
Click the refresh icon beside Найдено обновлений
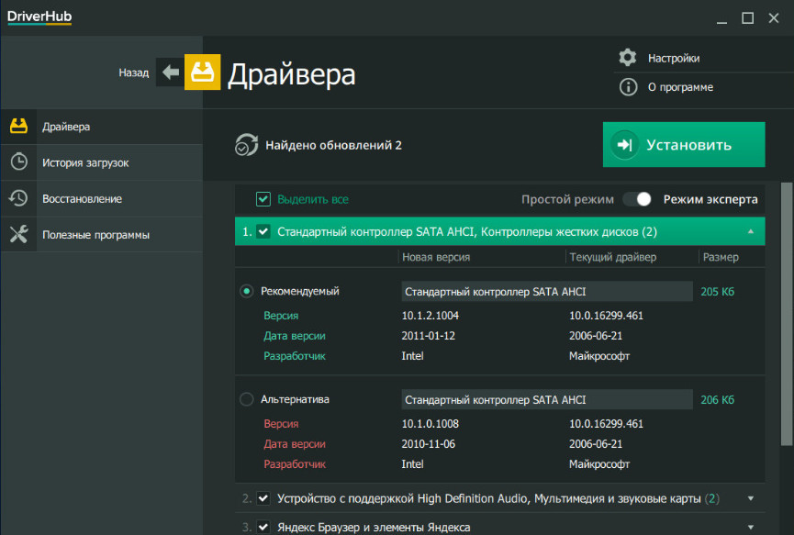tap(246, 145)
